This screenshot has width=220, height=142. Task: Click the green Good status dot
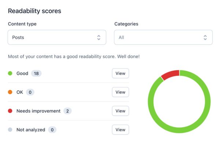coord(10,73)
